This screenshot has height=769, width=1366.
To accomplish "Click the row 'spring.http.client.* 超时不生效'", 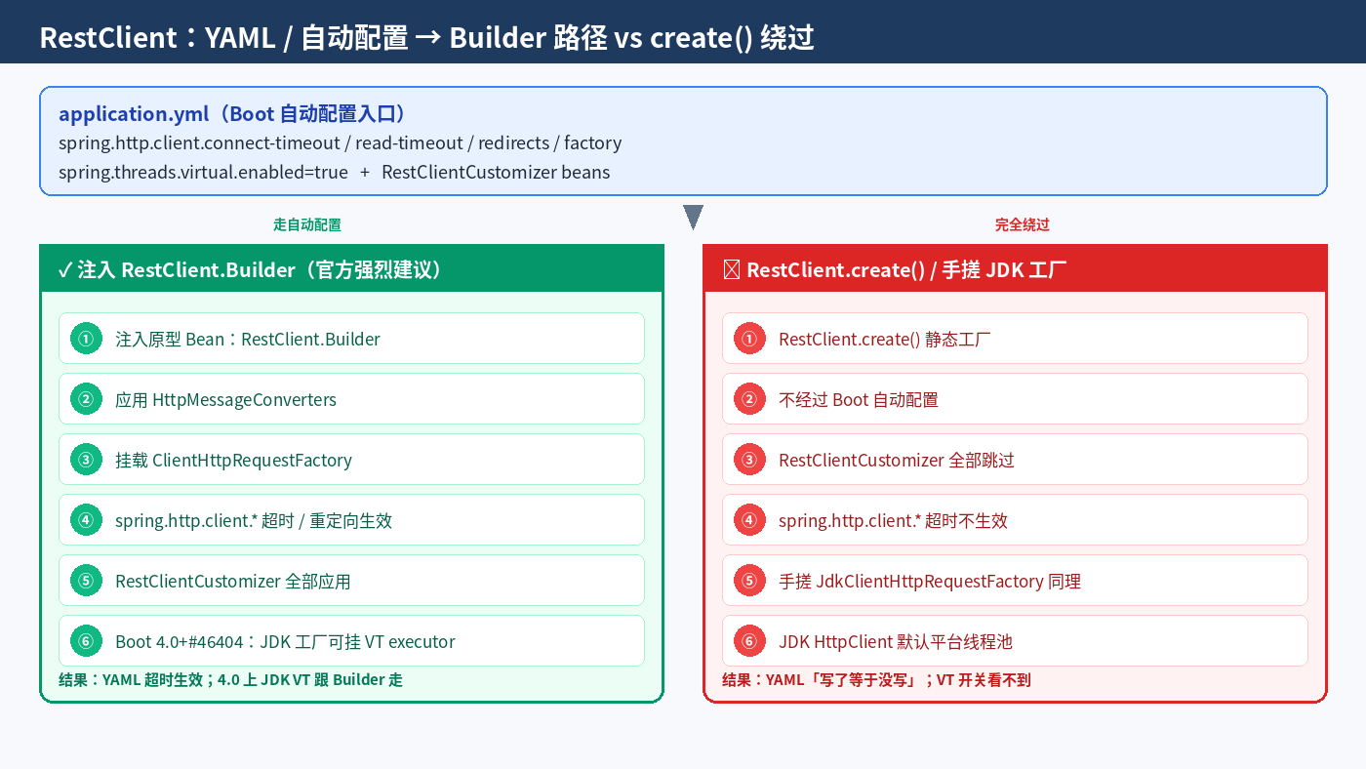I will [x=1015, y=520].
